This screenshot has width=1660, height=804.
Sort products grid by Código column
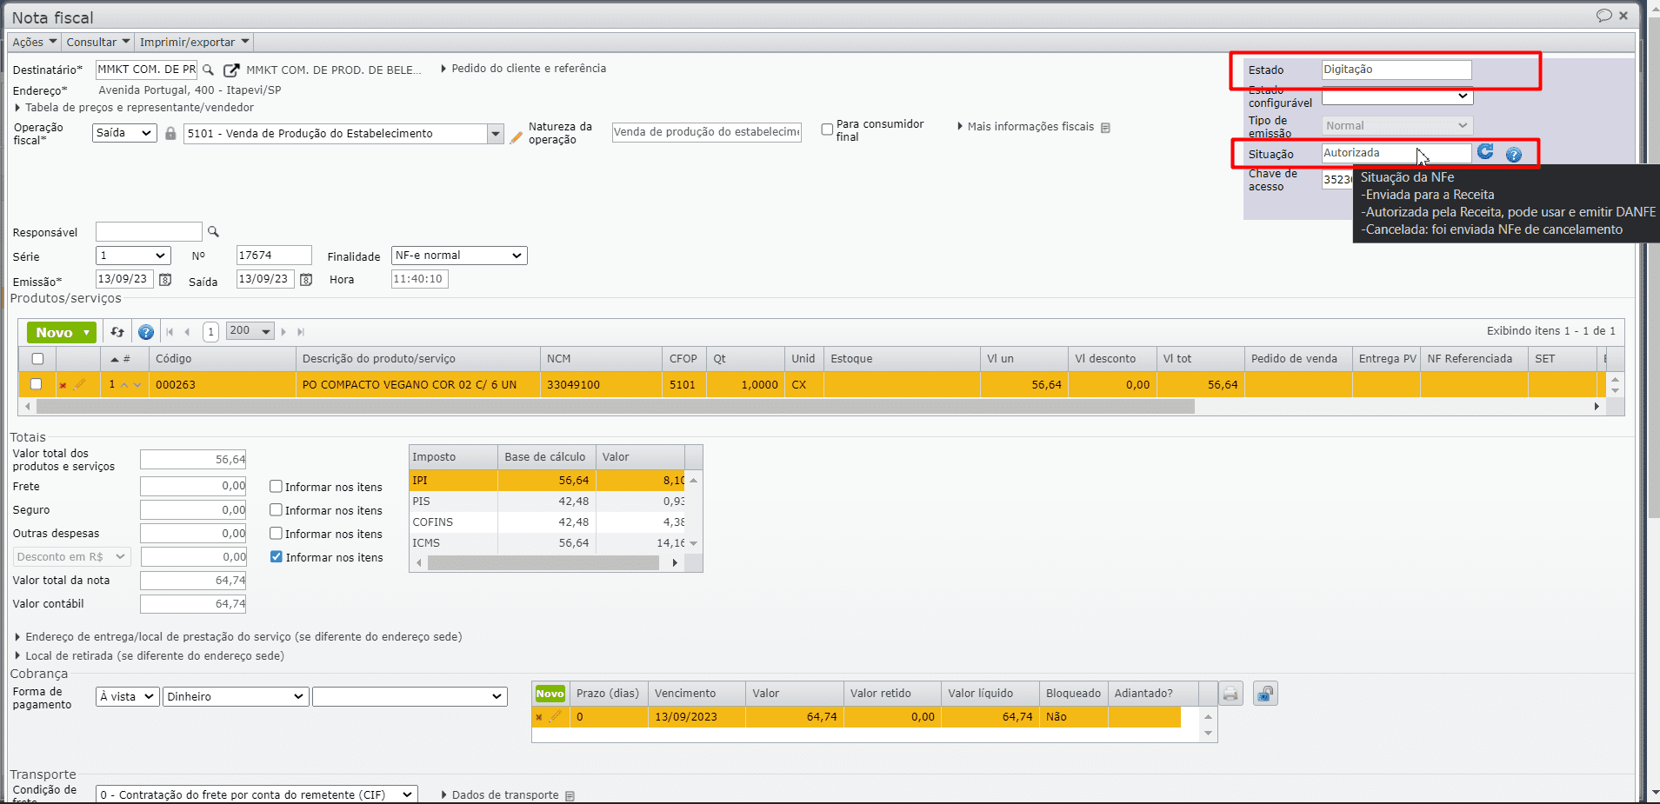(x=174, y=359)
